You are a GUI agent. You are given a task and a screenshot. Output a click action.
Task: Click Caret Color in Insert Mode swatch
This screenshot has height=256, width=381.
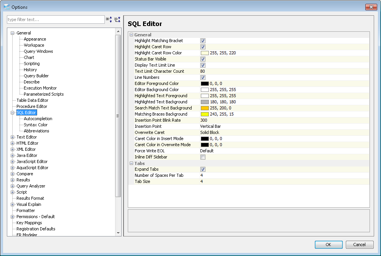coord(205,139)
